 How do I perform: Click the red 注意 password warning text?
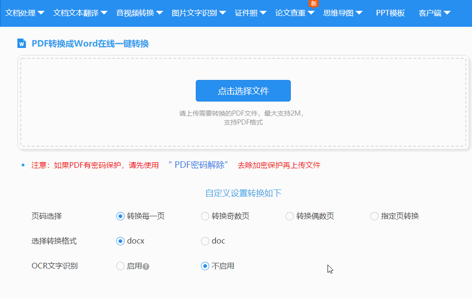pyautogui.click(x=95, y=165)
